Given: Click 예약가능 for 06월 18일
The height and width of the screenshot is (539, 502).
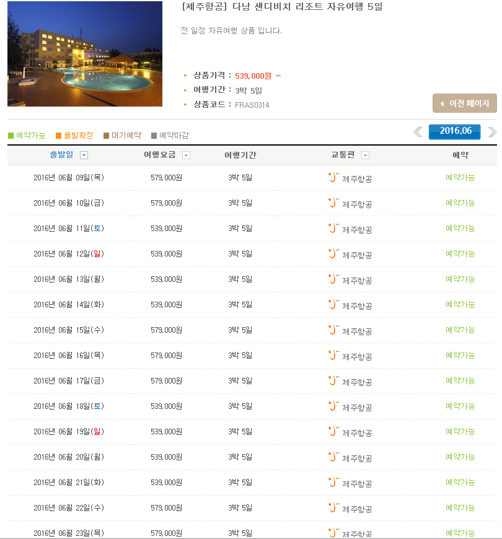Looking at the screenshot, I should (460, 406).
